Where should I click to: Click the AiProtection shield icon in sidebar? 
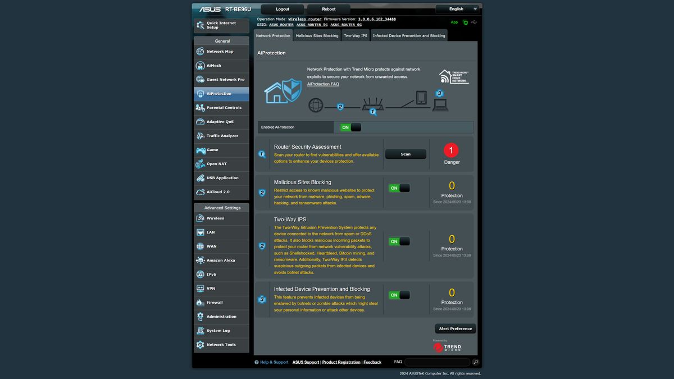point(201,94)
